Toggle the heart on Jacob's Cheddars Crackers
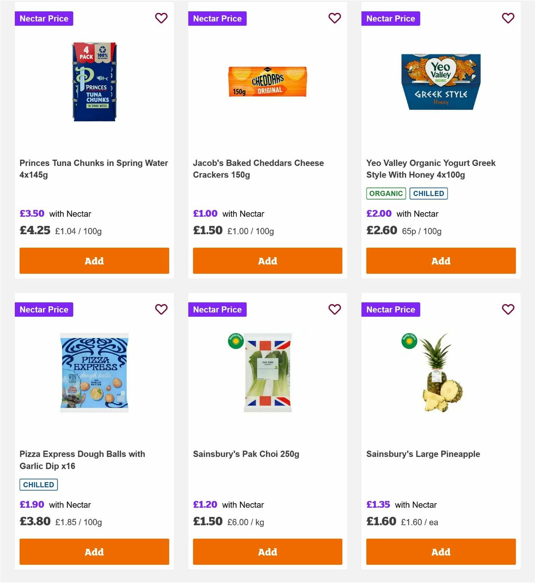This screenshot has height=583, width=535. click(x=334, y=18)
